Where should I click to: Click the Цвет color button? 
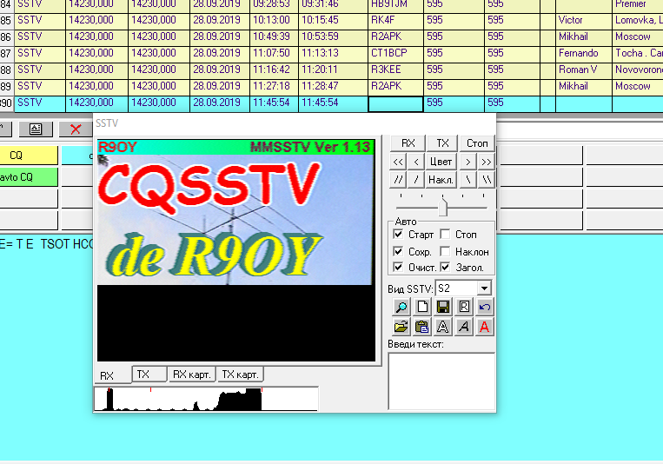[x=442, y=161]
